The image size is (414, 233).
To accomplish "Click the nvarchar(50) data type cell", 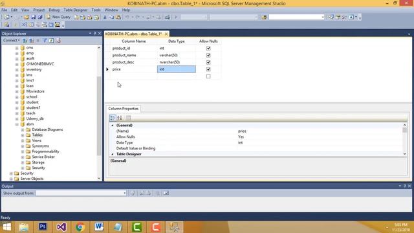I will pyautogui.click(x=177, y=62).
